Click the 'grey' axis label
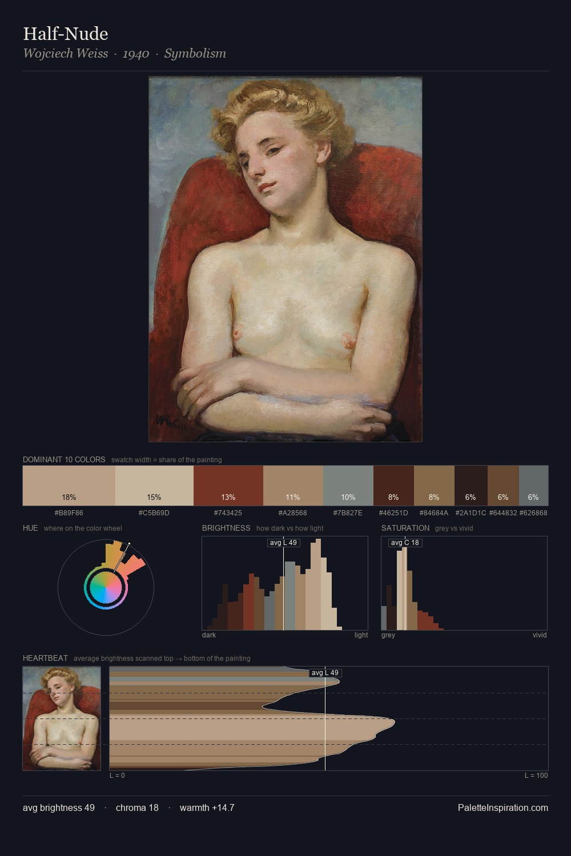Screen dimensions: 571x856 point(388,635)
